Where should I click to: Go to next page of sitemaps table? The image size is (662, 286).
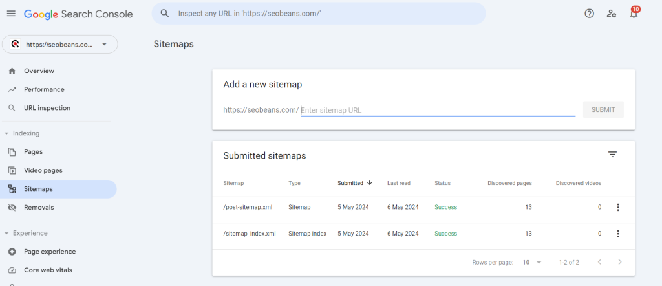620,262
